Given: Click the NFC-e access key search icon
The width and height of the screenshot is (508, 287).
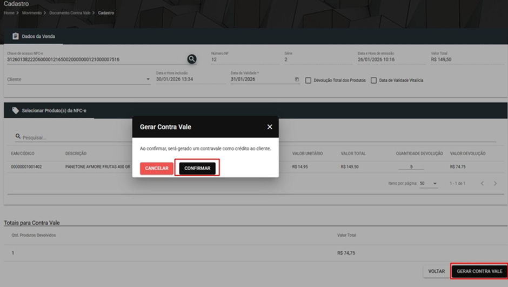Looking at the screenshot, I should [x=192, y=59].
